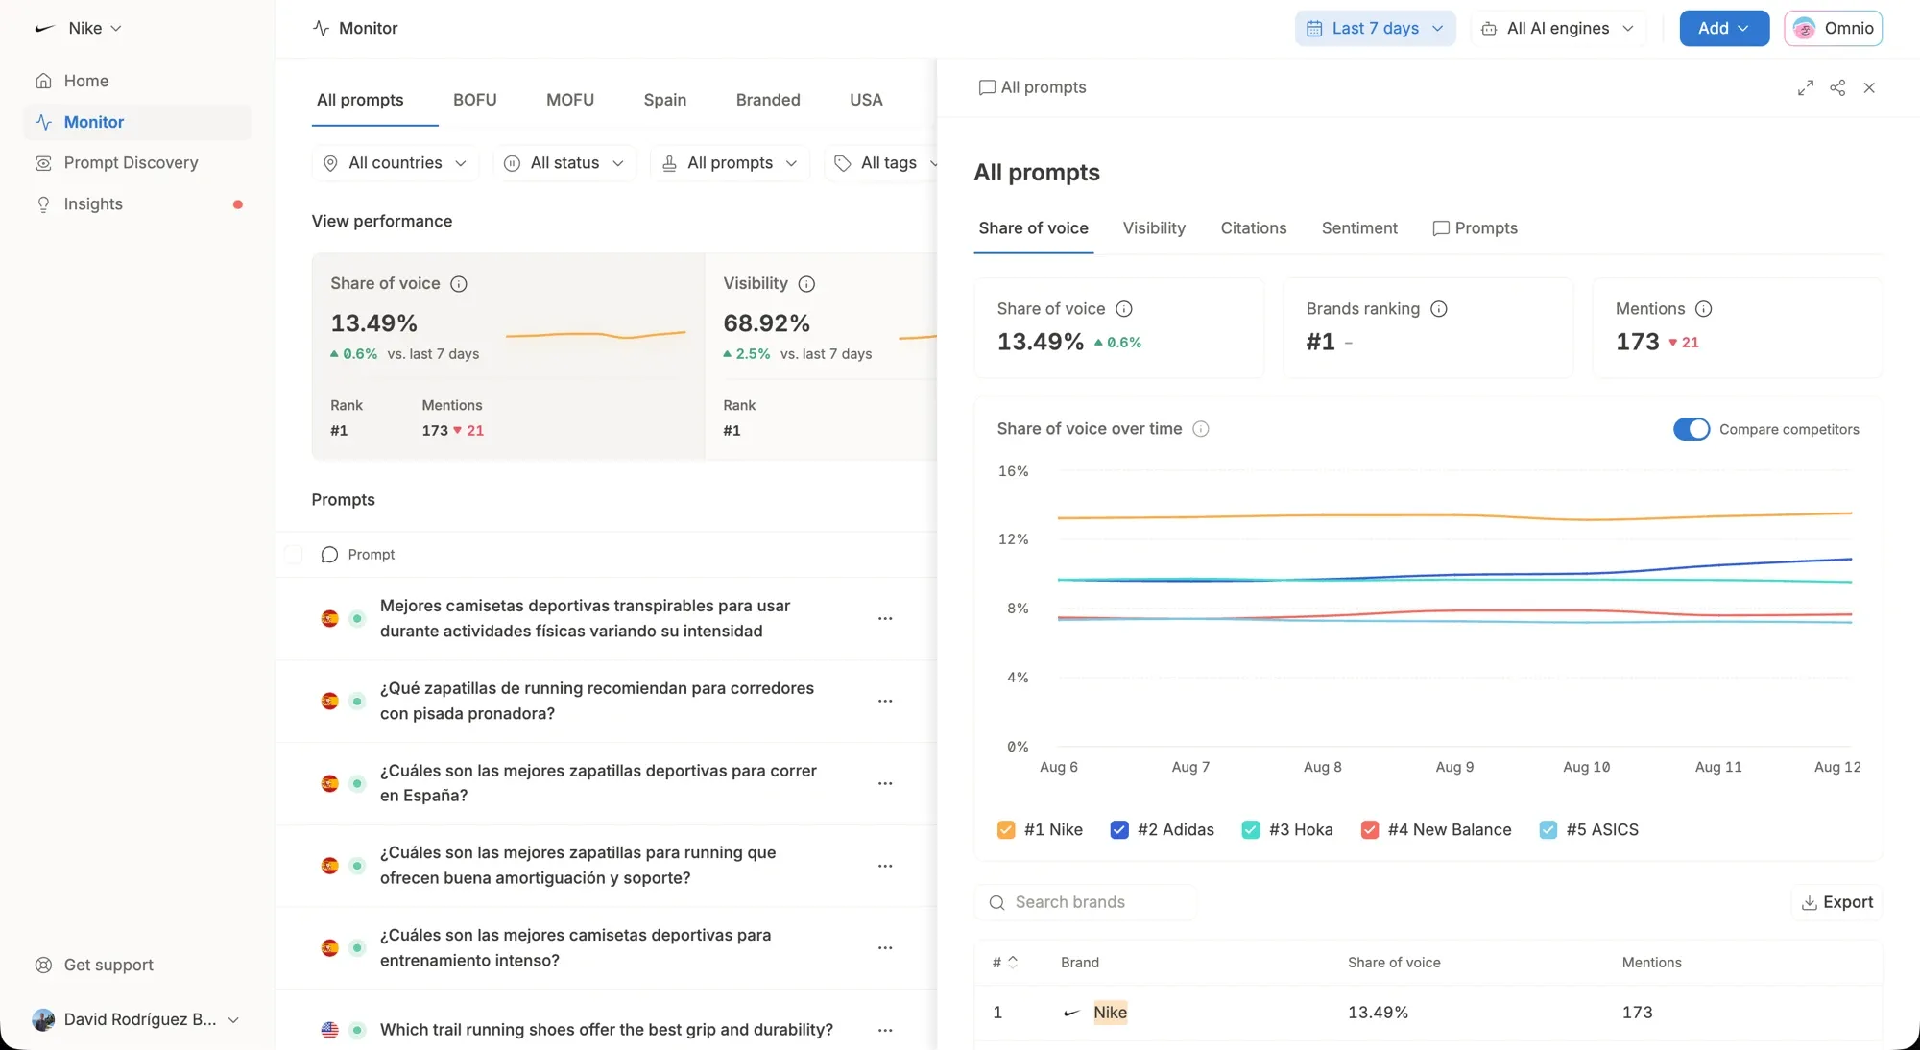Switch to the BOFU tab
The width and height of the screenshot is (1920, 1050).
point(474,100)
